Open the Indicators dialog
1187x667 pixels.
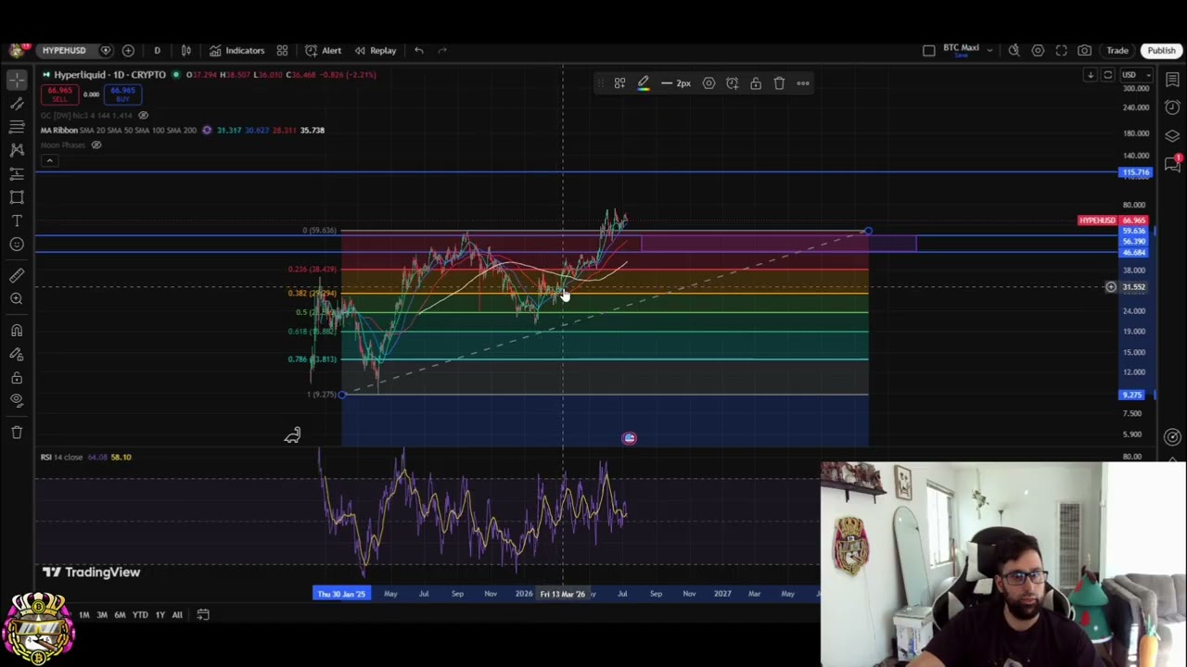click(237, 50)
